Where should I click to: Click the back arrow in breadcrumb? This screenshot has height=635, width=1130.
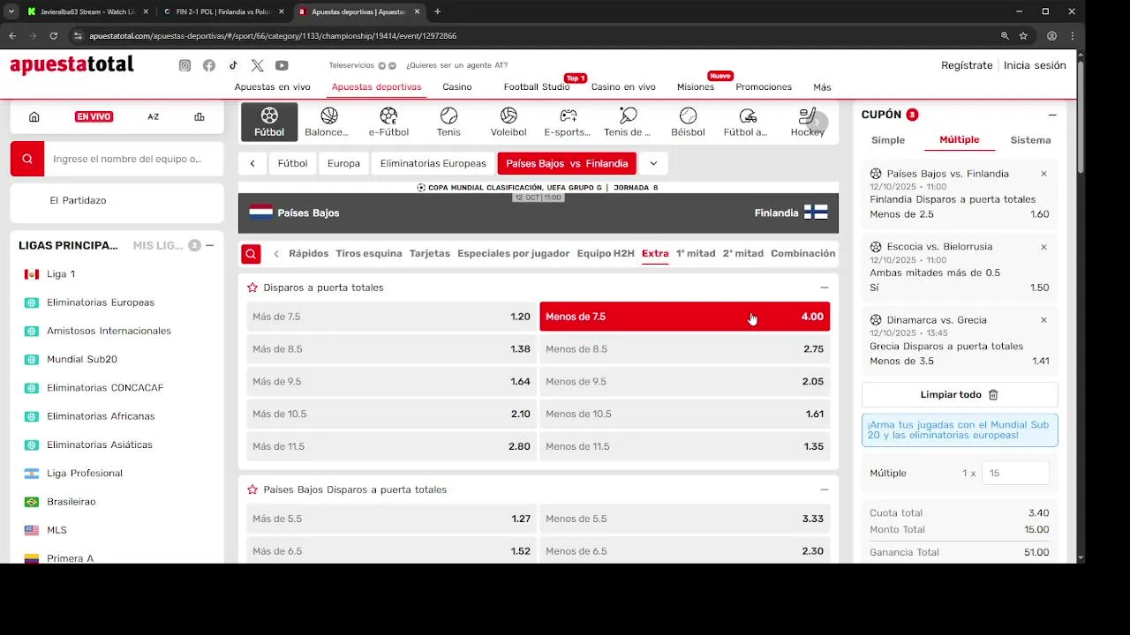[x=252, y=163]
